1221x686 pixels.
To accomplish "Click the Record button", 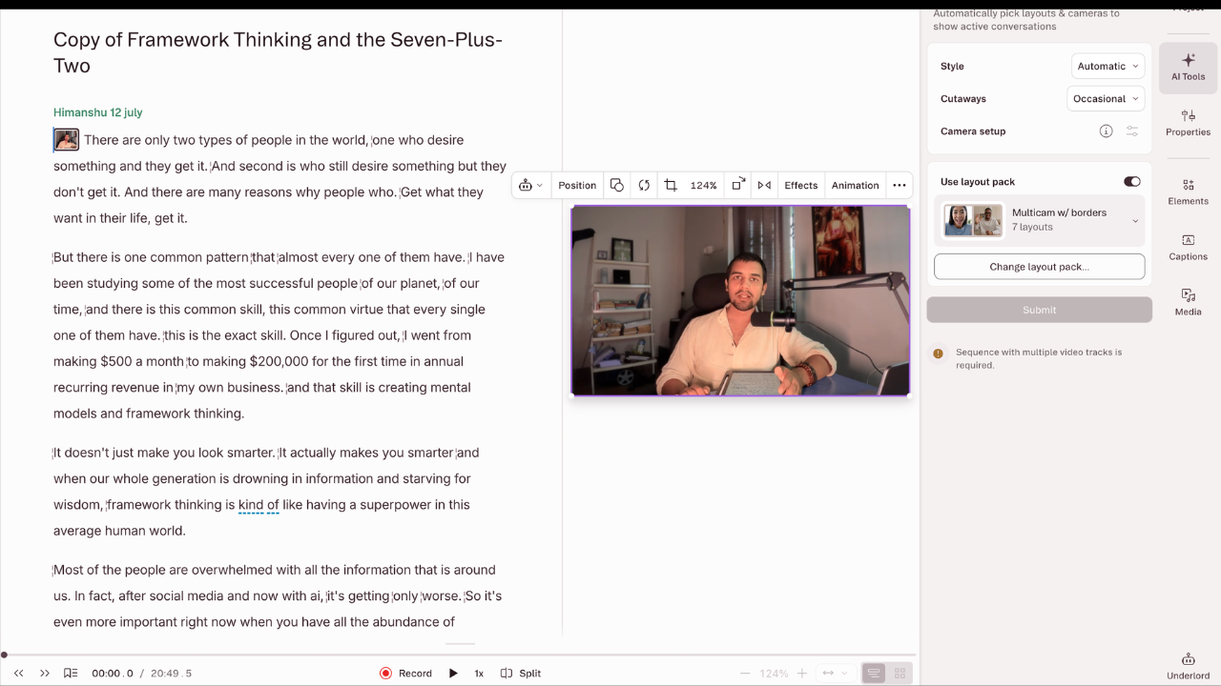I will click(x=406, y=674).
